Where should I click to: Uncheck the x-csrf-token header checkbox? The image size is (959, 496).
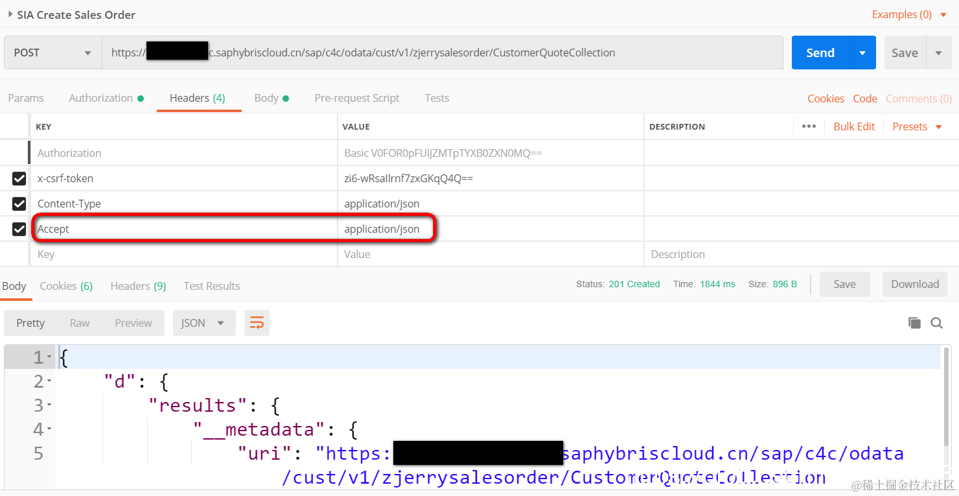click(19, 178)
